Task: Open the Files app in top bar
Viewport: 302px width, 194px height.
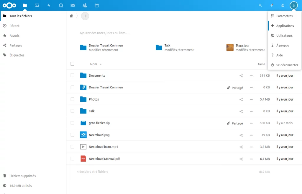Action: pyautogui.click(x=25, y=5)
